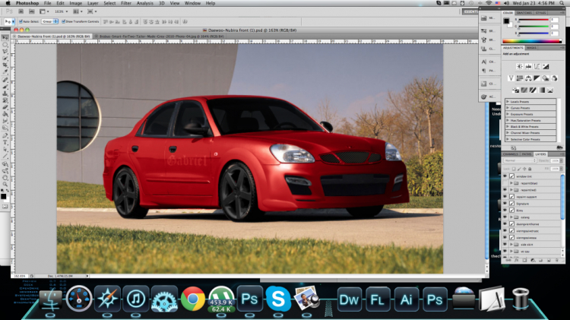Viewport: 570px width, 320px height.
Task: Hide the 'window tint' layer
Action: coord(505,176)
